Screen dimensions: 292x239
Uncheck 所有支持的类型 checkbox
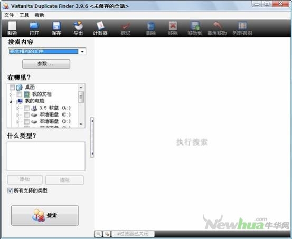click(10, 190)
